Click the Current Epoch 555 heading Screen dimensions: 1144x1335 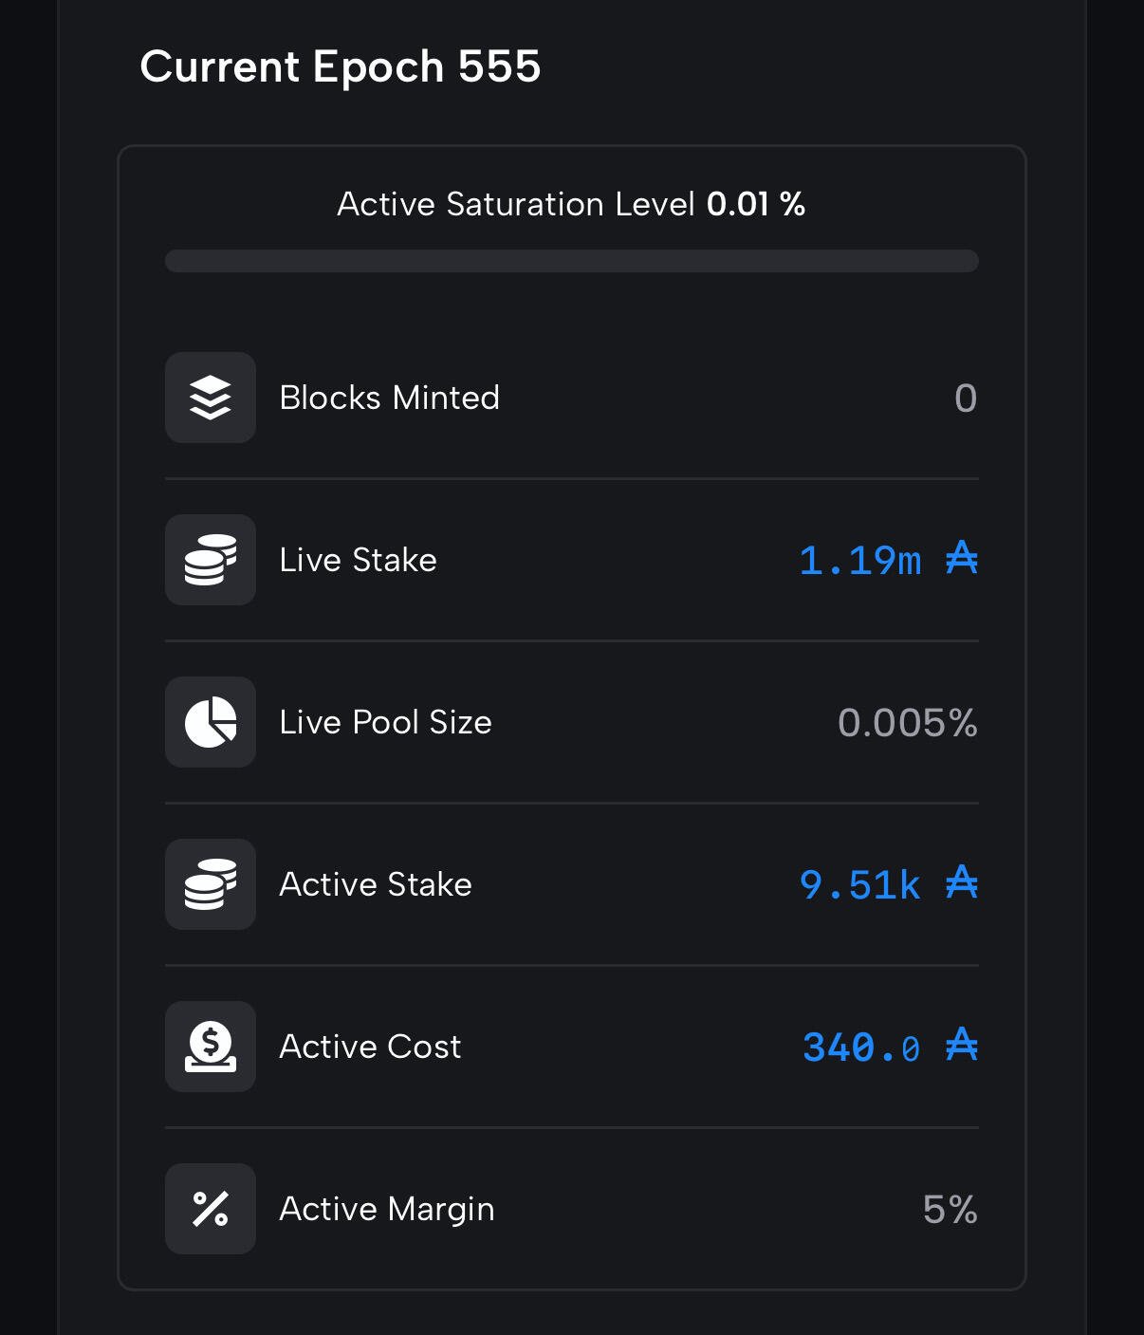341,67
